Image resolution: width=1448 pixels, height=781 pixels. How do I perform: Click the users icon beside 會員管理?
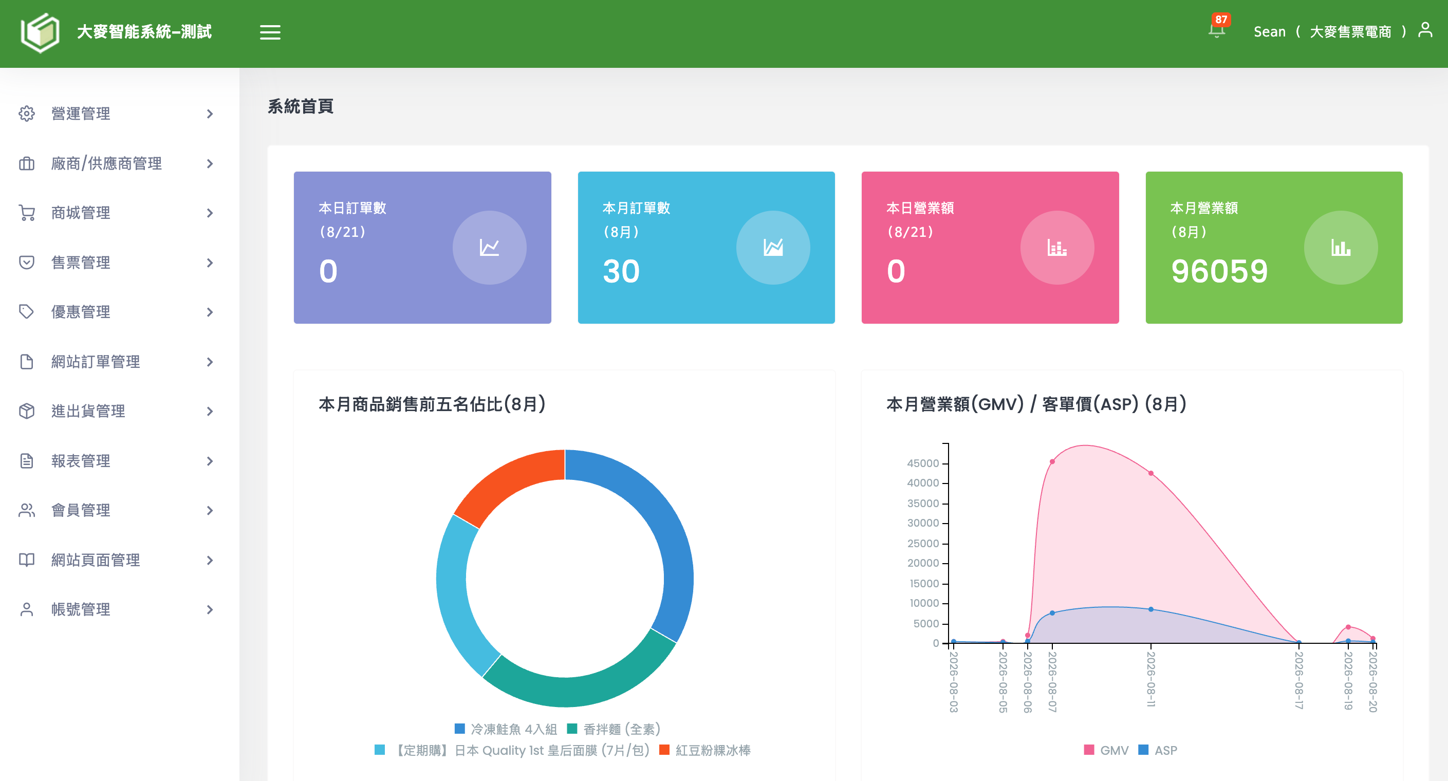(x=26, y=511)
